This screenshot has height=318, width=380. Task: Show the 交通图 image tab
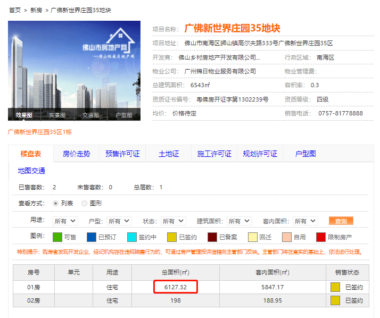coord(90,115)
